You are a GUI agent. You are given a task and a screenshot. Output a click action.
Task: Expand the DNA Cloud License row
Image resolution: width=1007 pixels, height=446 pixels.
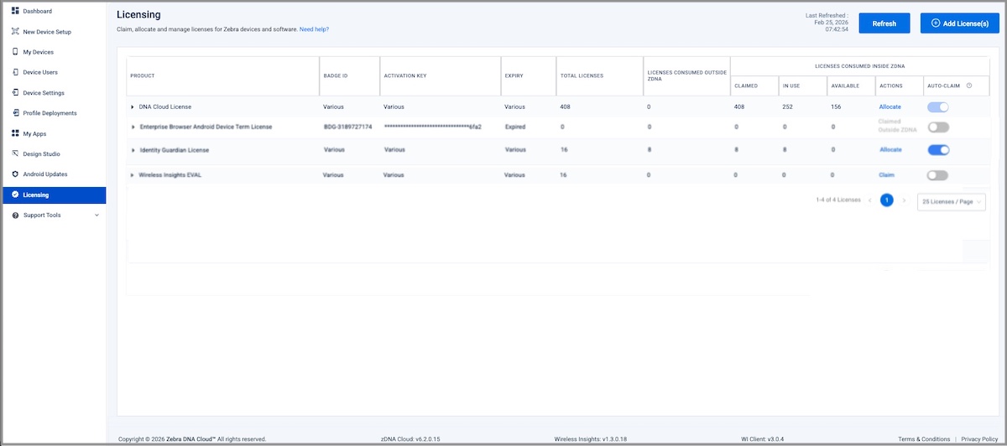[x=133, y=107]
